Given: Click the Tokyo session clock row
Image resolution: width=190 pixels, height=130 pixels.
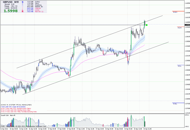Looking at the screenshot, I should (x=33, y=3).
